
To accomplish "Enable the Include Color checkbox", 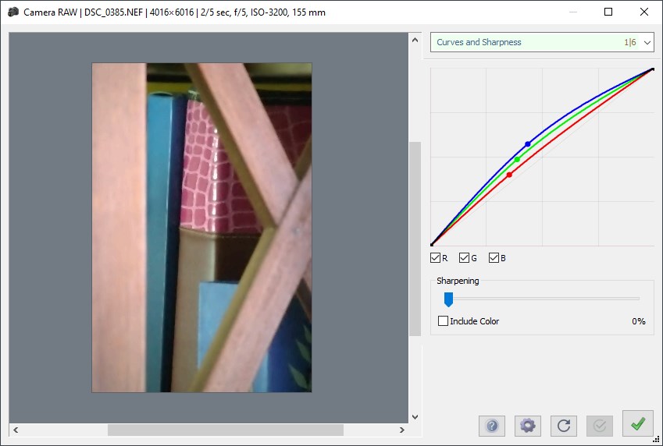I will coord(443,321).
